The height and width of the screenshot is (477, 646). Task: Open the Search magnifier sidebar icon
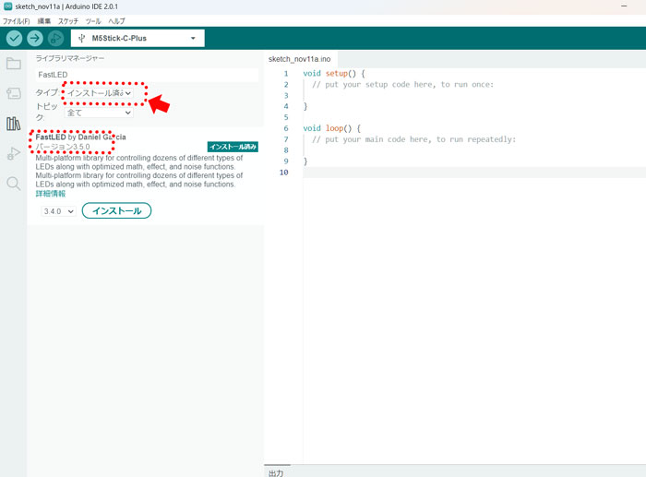tap(14, 184)
